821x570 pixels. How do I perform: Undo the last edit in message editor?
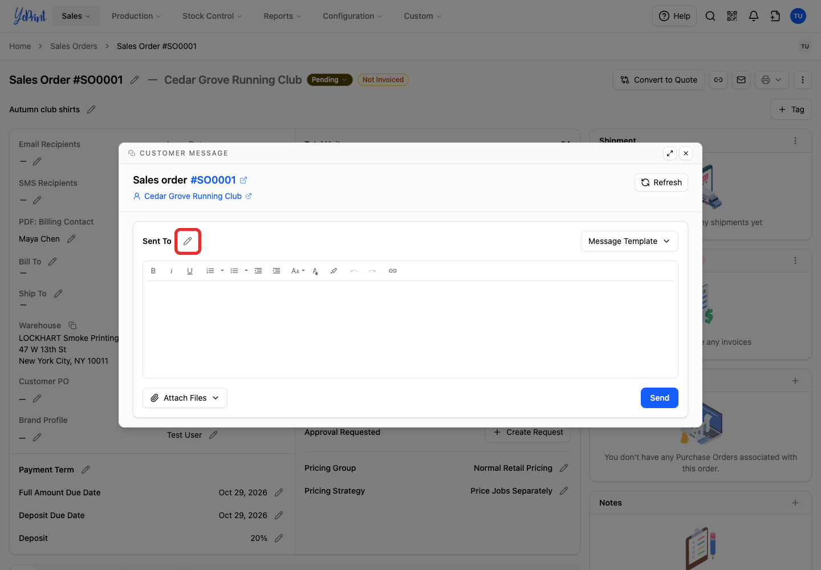[x=354, y=271]
